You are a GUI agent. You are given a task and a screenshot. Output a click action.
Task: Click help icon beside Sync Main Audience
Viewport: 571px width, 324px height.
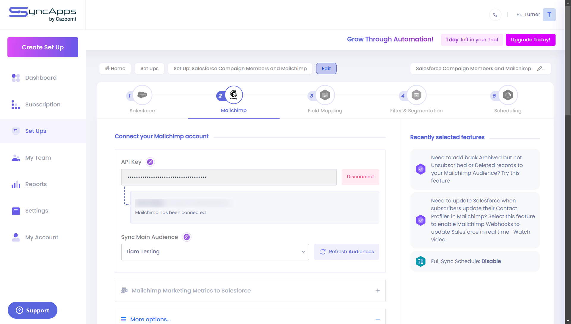(187, 237)
